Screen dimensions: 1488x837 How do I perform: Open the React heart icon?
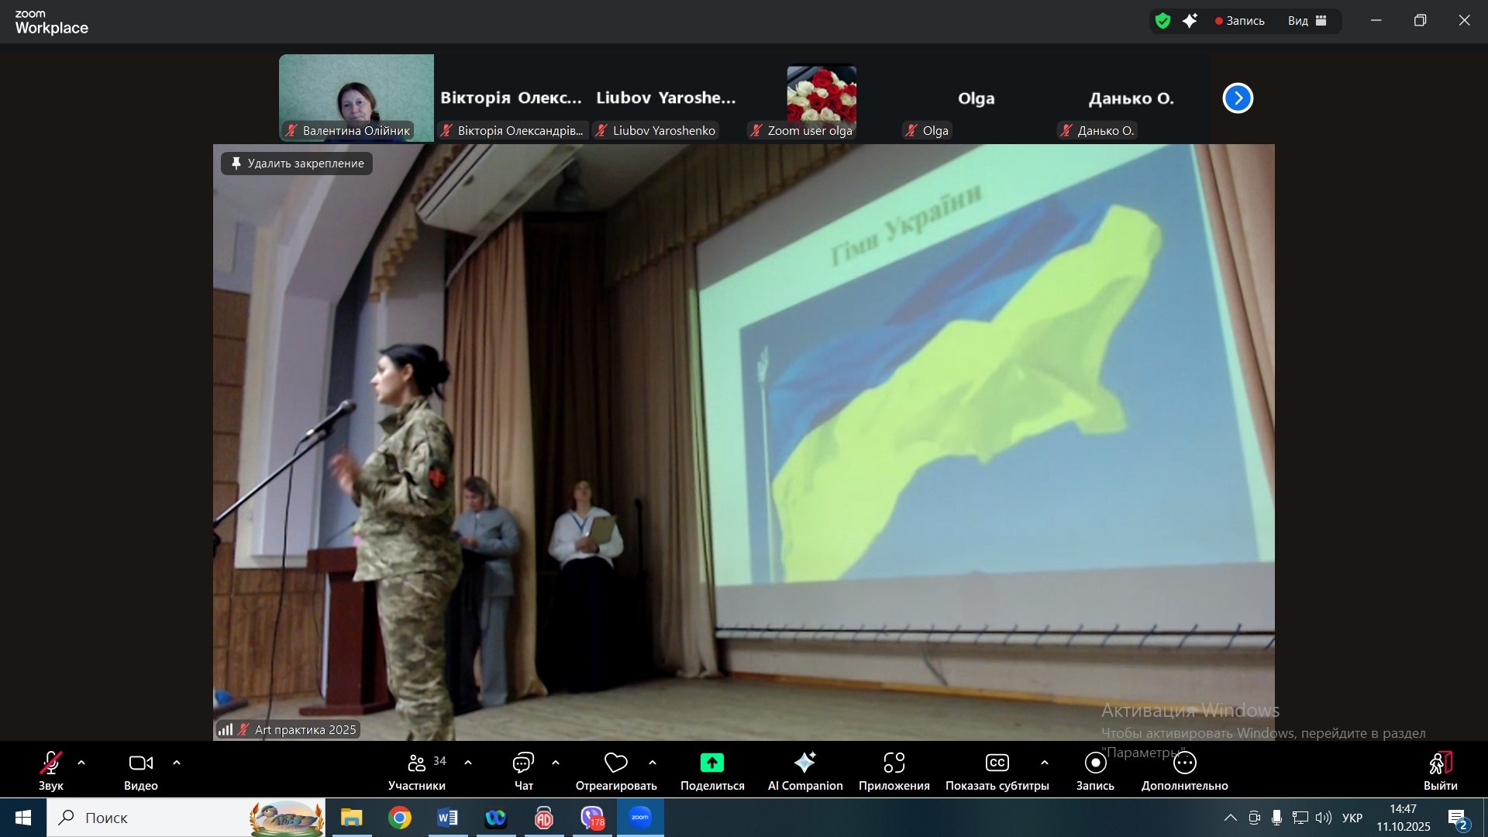(x=615, y=763)
